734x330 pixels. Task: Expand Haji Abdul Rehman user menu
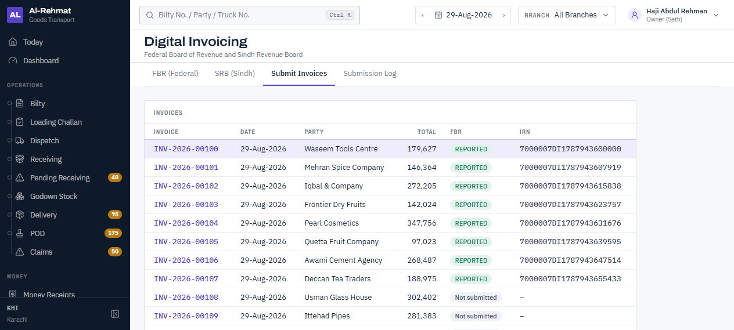(x=674, y=15)
